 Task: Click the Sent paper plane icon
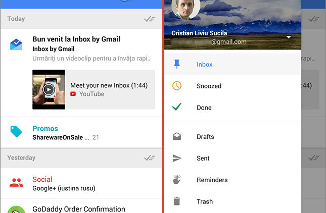176,158
